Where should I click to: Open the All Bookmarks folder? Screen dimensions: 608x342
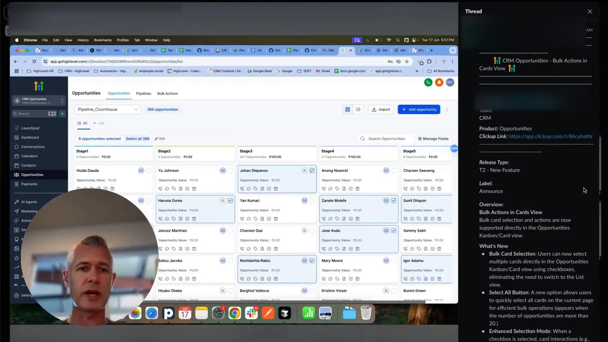click(x=440, y=71)
